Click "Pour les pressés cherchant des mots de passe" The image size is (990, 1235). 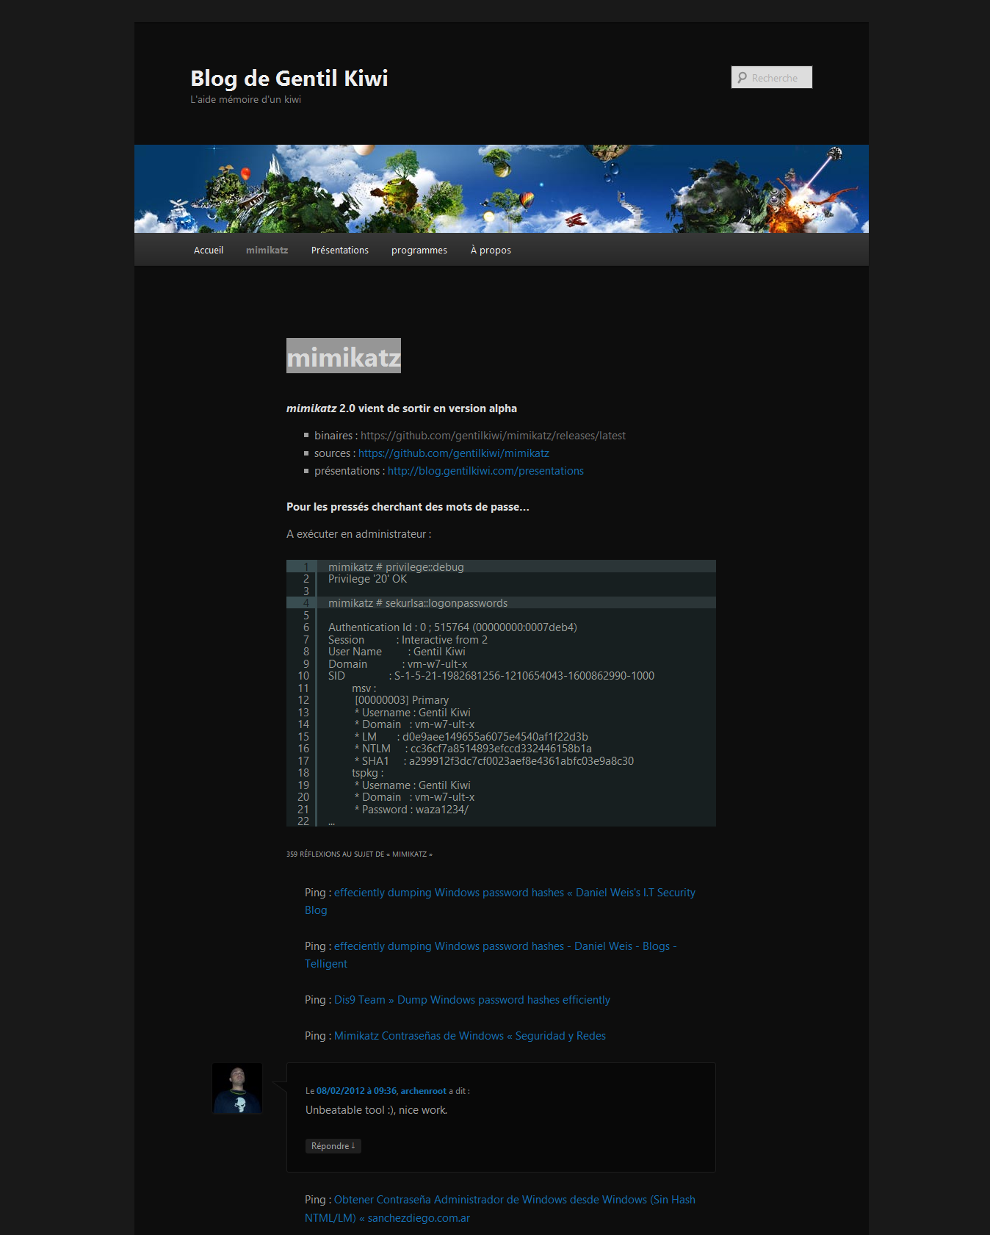tap(408, 507)
